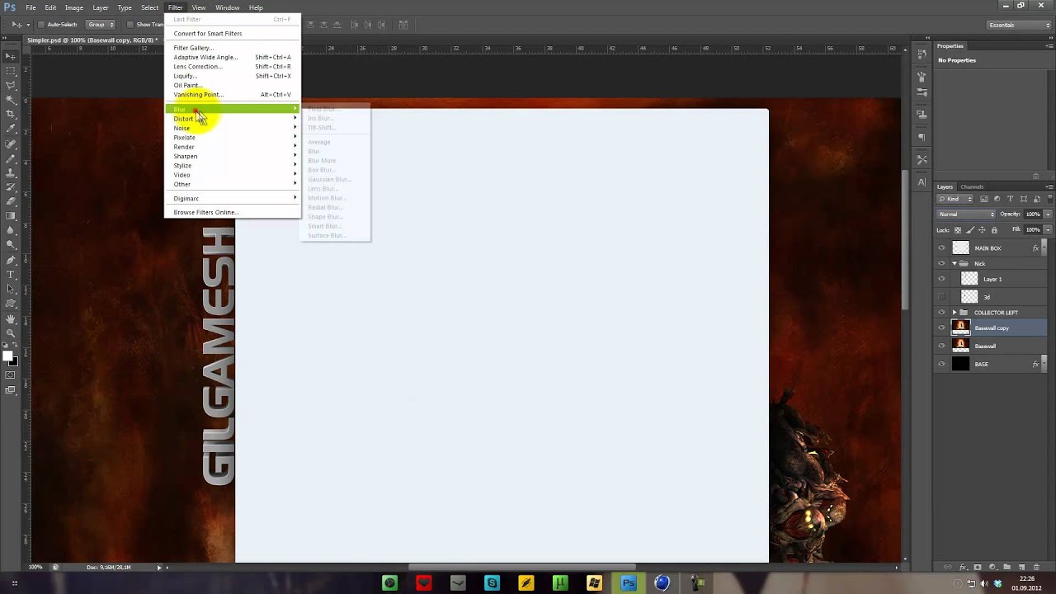Select the Brush tool
Viewport: 1056px width, 594px height.
pos(11,158)
